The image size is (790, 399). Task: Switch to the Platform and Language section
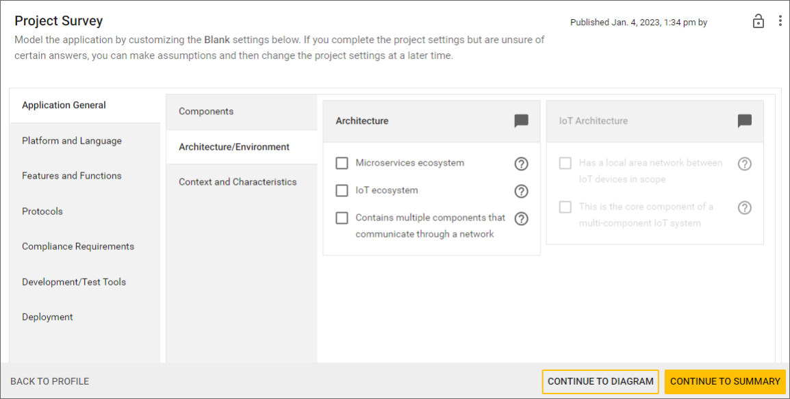point(72,141)
